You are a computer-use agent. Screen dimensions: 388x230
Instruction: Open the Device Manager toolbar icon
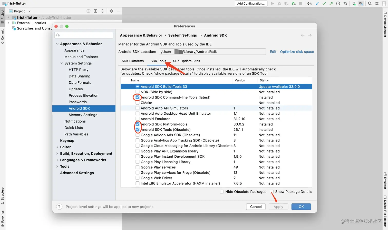354,4
